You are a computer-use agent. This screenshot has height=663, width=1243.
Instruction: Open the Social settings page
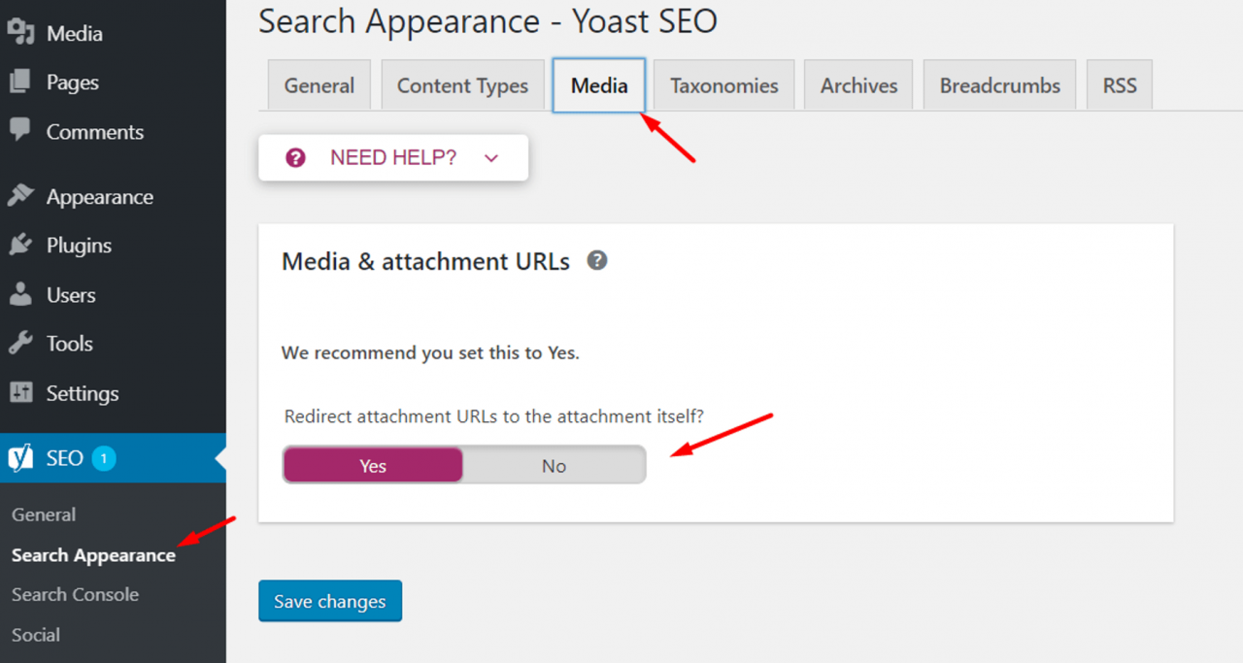(35, 635)
